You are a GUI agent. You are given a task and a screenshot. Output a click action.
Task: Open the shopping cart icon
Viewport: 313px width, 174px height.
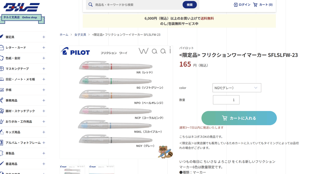pyautogui.click(x=255, y=5)
